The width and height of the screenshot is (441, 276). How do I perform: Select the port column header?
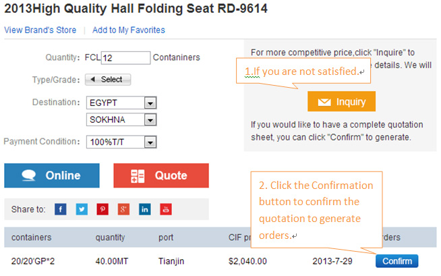(x=166, y=238)
